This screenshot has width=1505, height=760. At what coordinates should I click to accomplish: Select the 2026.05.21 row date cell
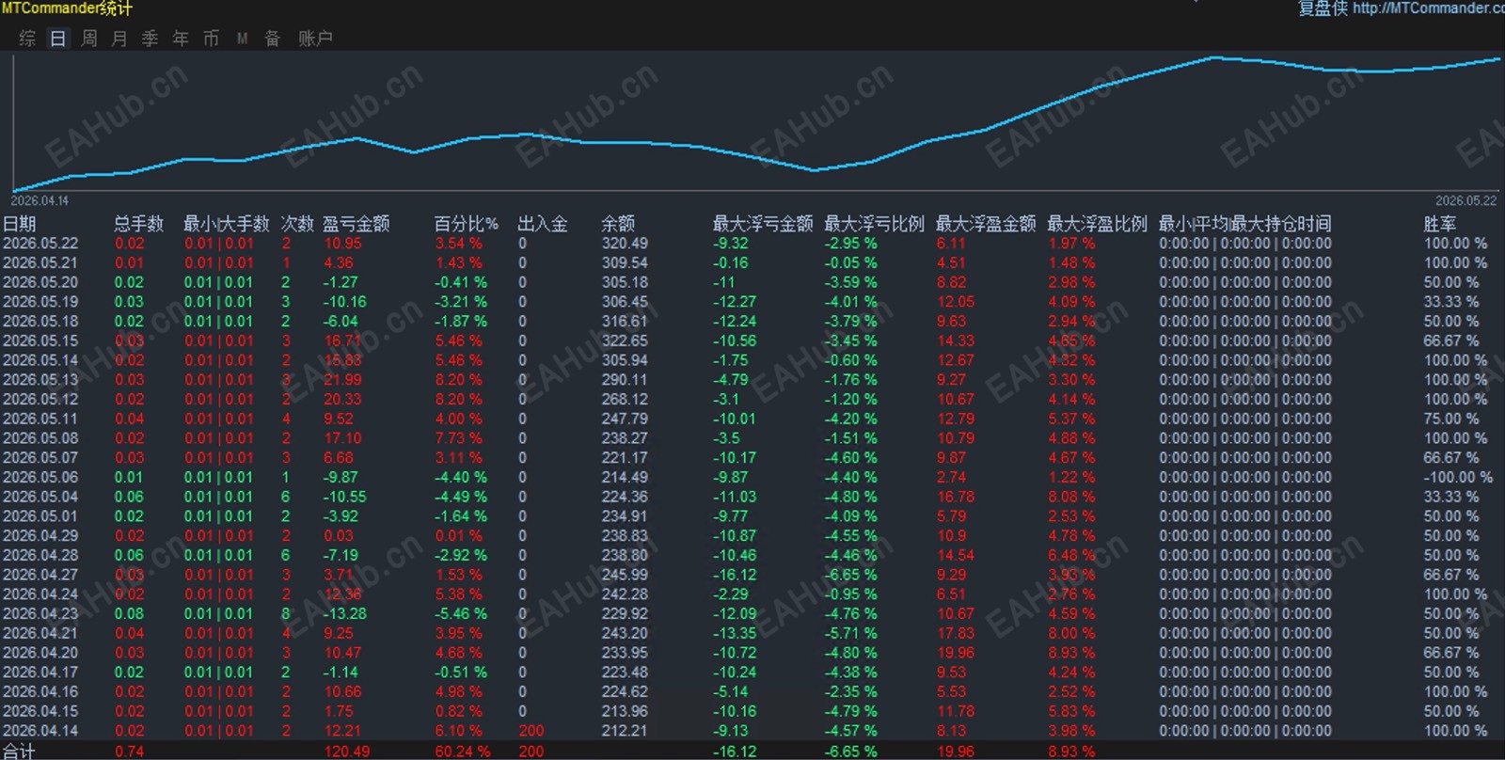pyautogui.click(x=40, y=263)
